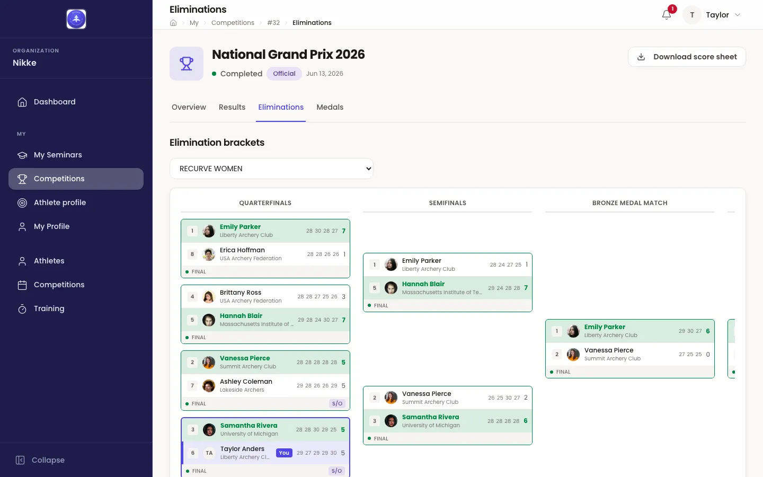The width and height of the screenshot is (763, 477).
Task: Open the #32 breadcrumb link
Action: tap(273, 23)
